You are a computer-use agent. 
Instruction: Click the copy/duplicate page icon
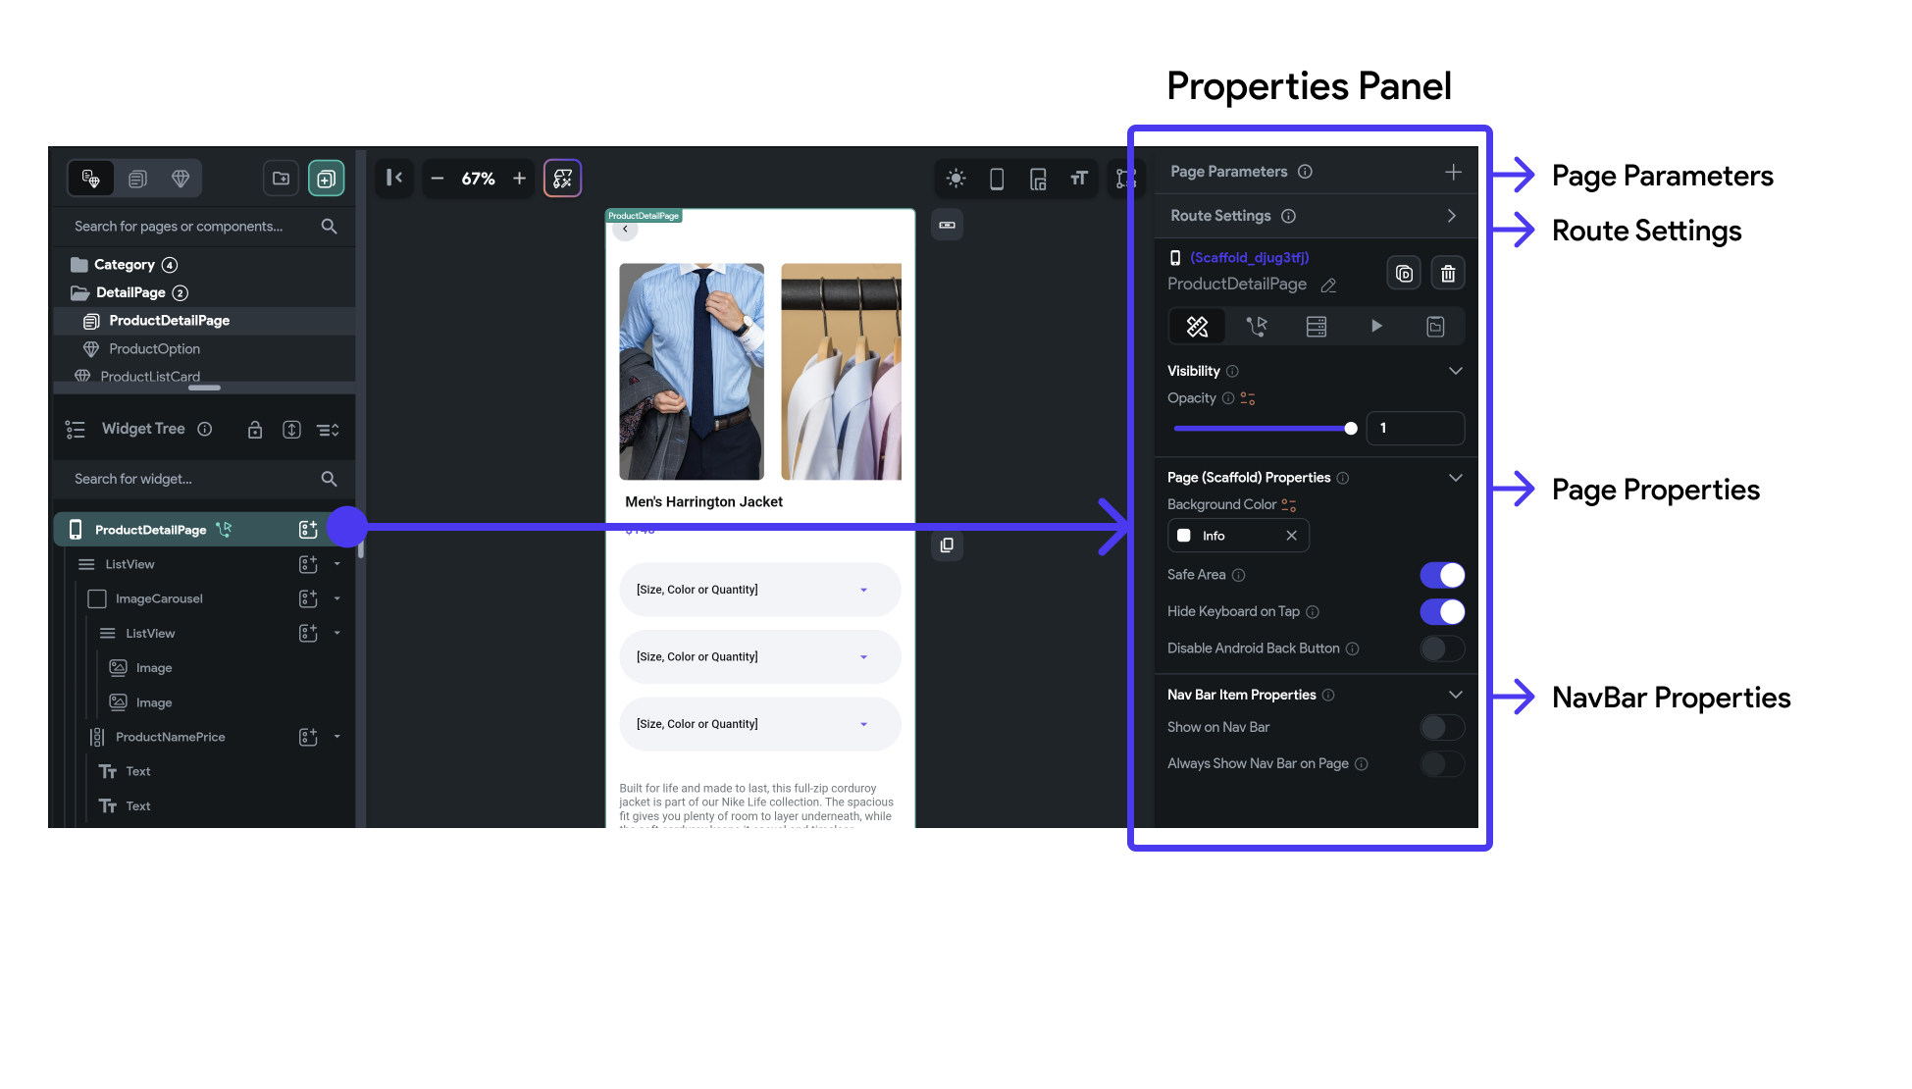coord(1404,272)
